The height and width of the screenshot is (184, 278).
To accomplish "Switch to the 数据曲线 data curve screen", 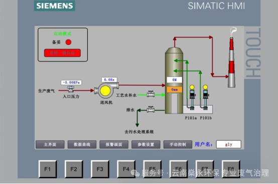I will click(82, 144).
